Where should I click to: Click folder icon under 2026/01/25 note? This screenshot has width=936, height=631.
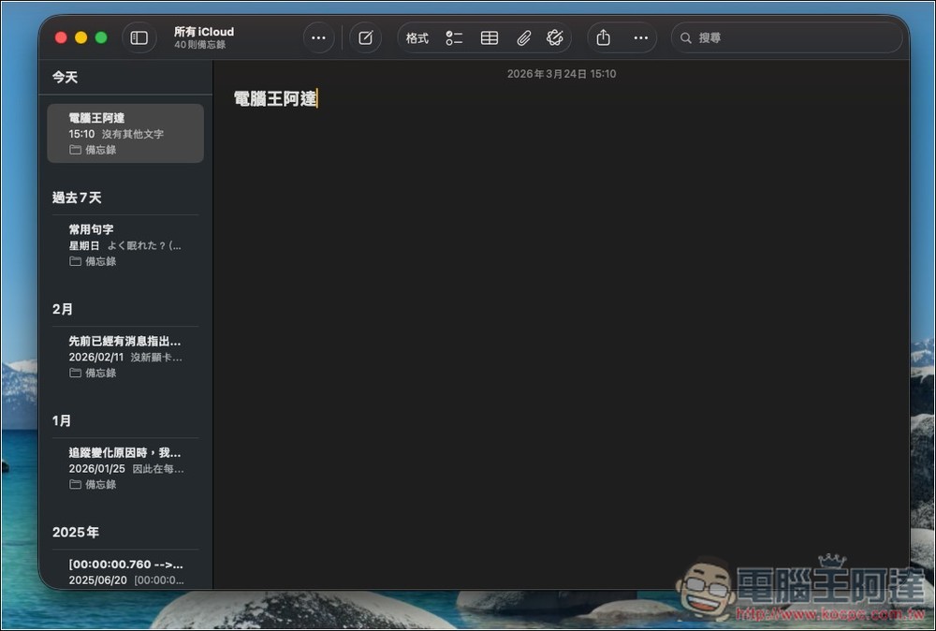click(x=75, y=485)
